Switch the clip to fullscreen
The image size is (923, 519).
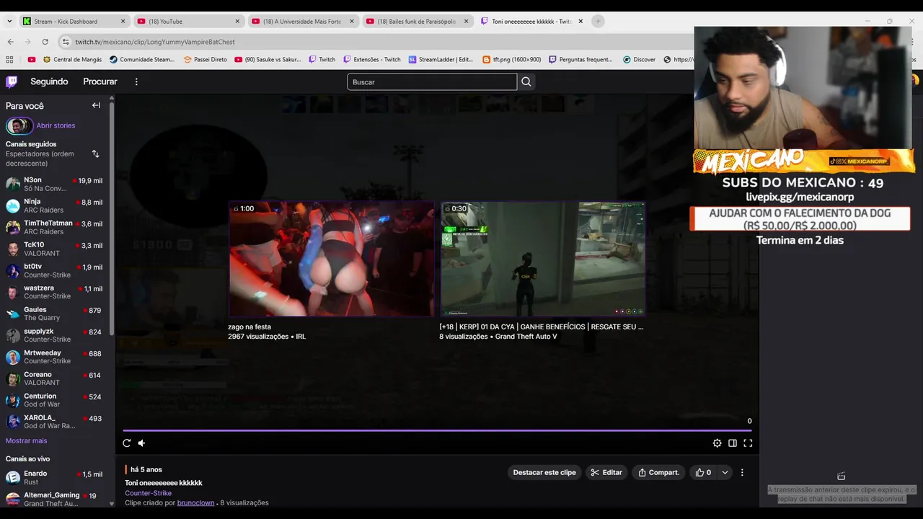[x=748, y=443]
